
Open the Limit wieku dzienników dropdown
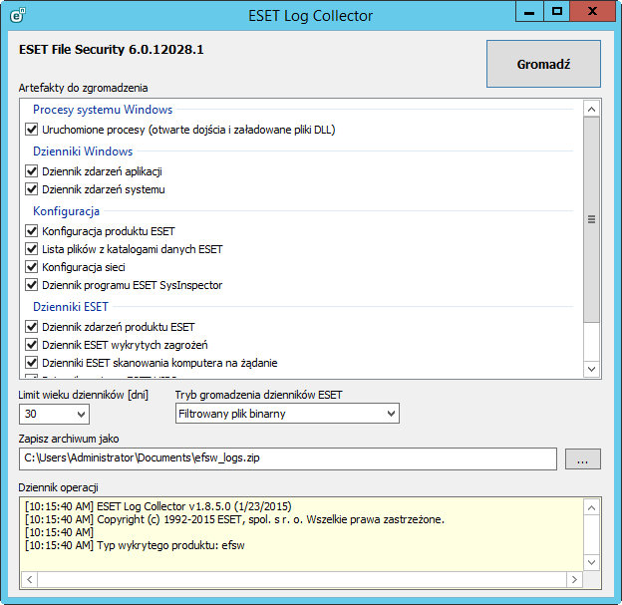[x=55, y=415]
